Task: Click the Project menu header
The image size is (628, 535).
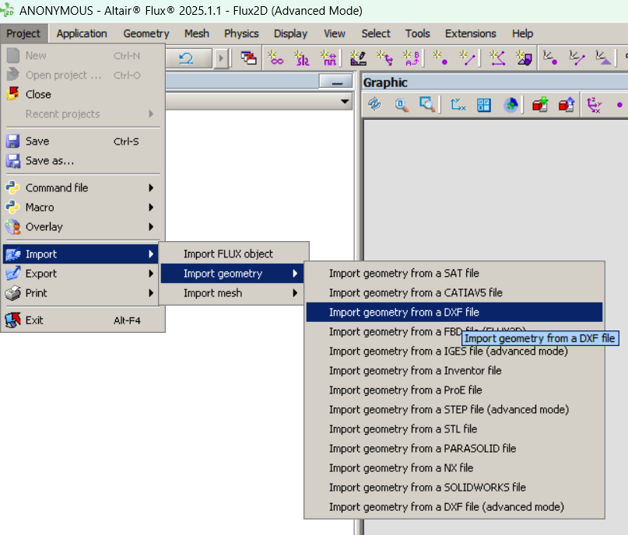Action: (23, 33)
